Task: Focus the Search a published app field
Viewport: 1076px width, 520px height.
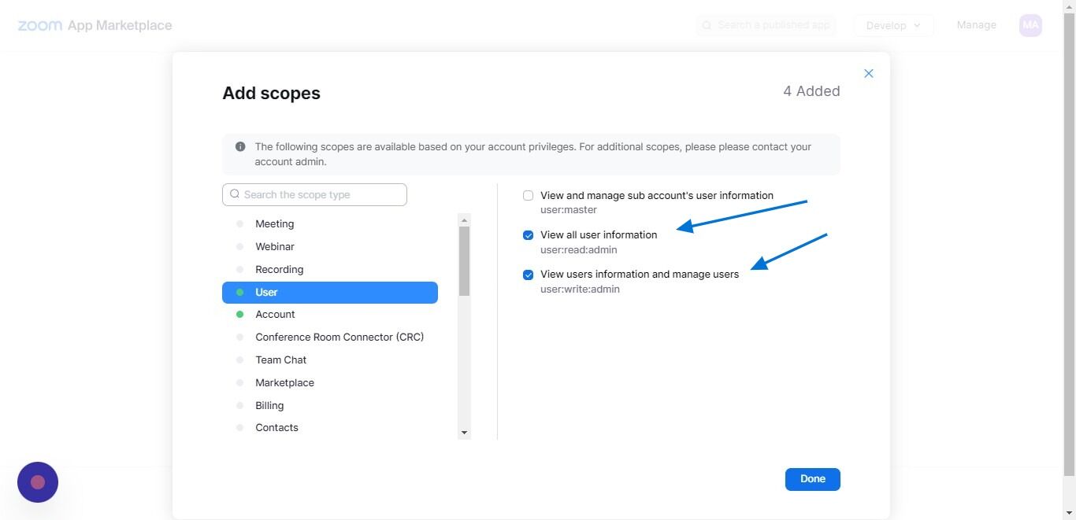Action: click(x=766, y=25)
